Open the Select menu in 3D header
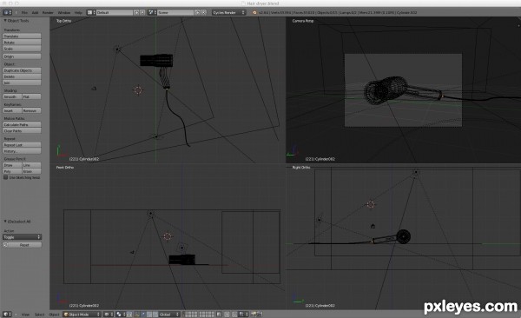Viewport: 521px width, 318px height. [39, 315]
